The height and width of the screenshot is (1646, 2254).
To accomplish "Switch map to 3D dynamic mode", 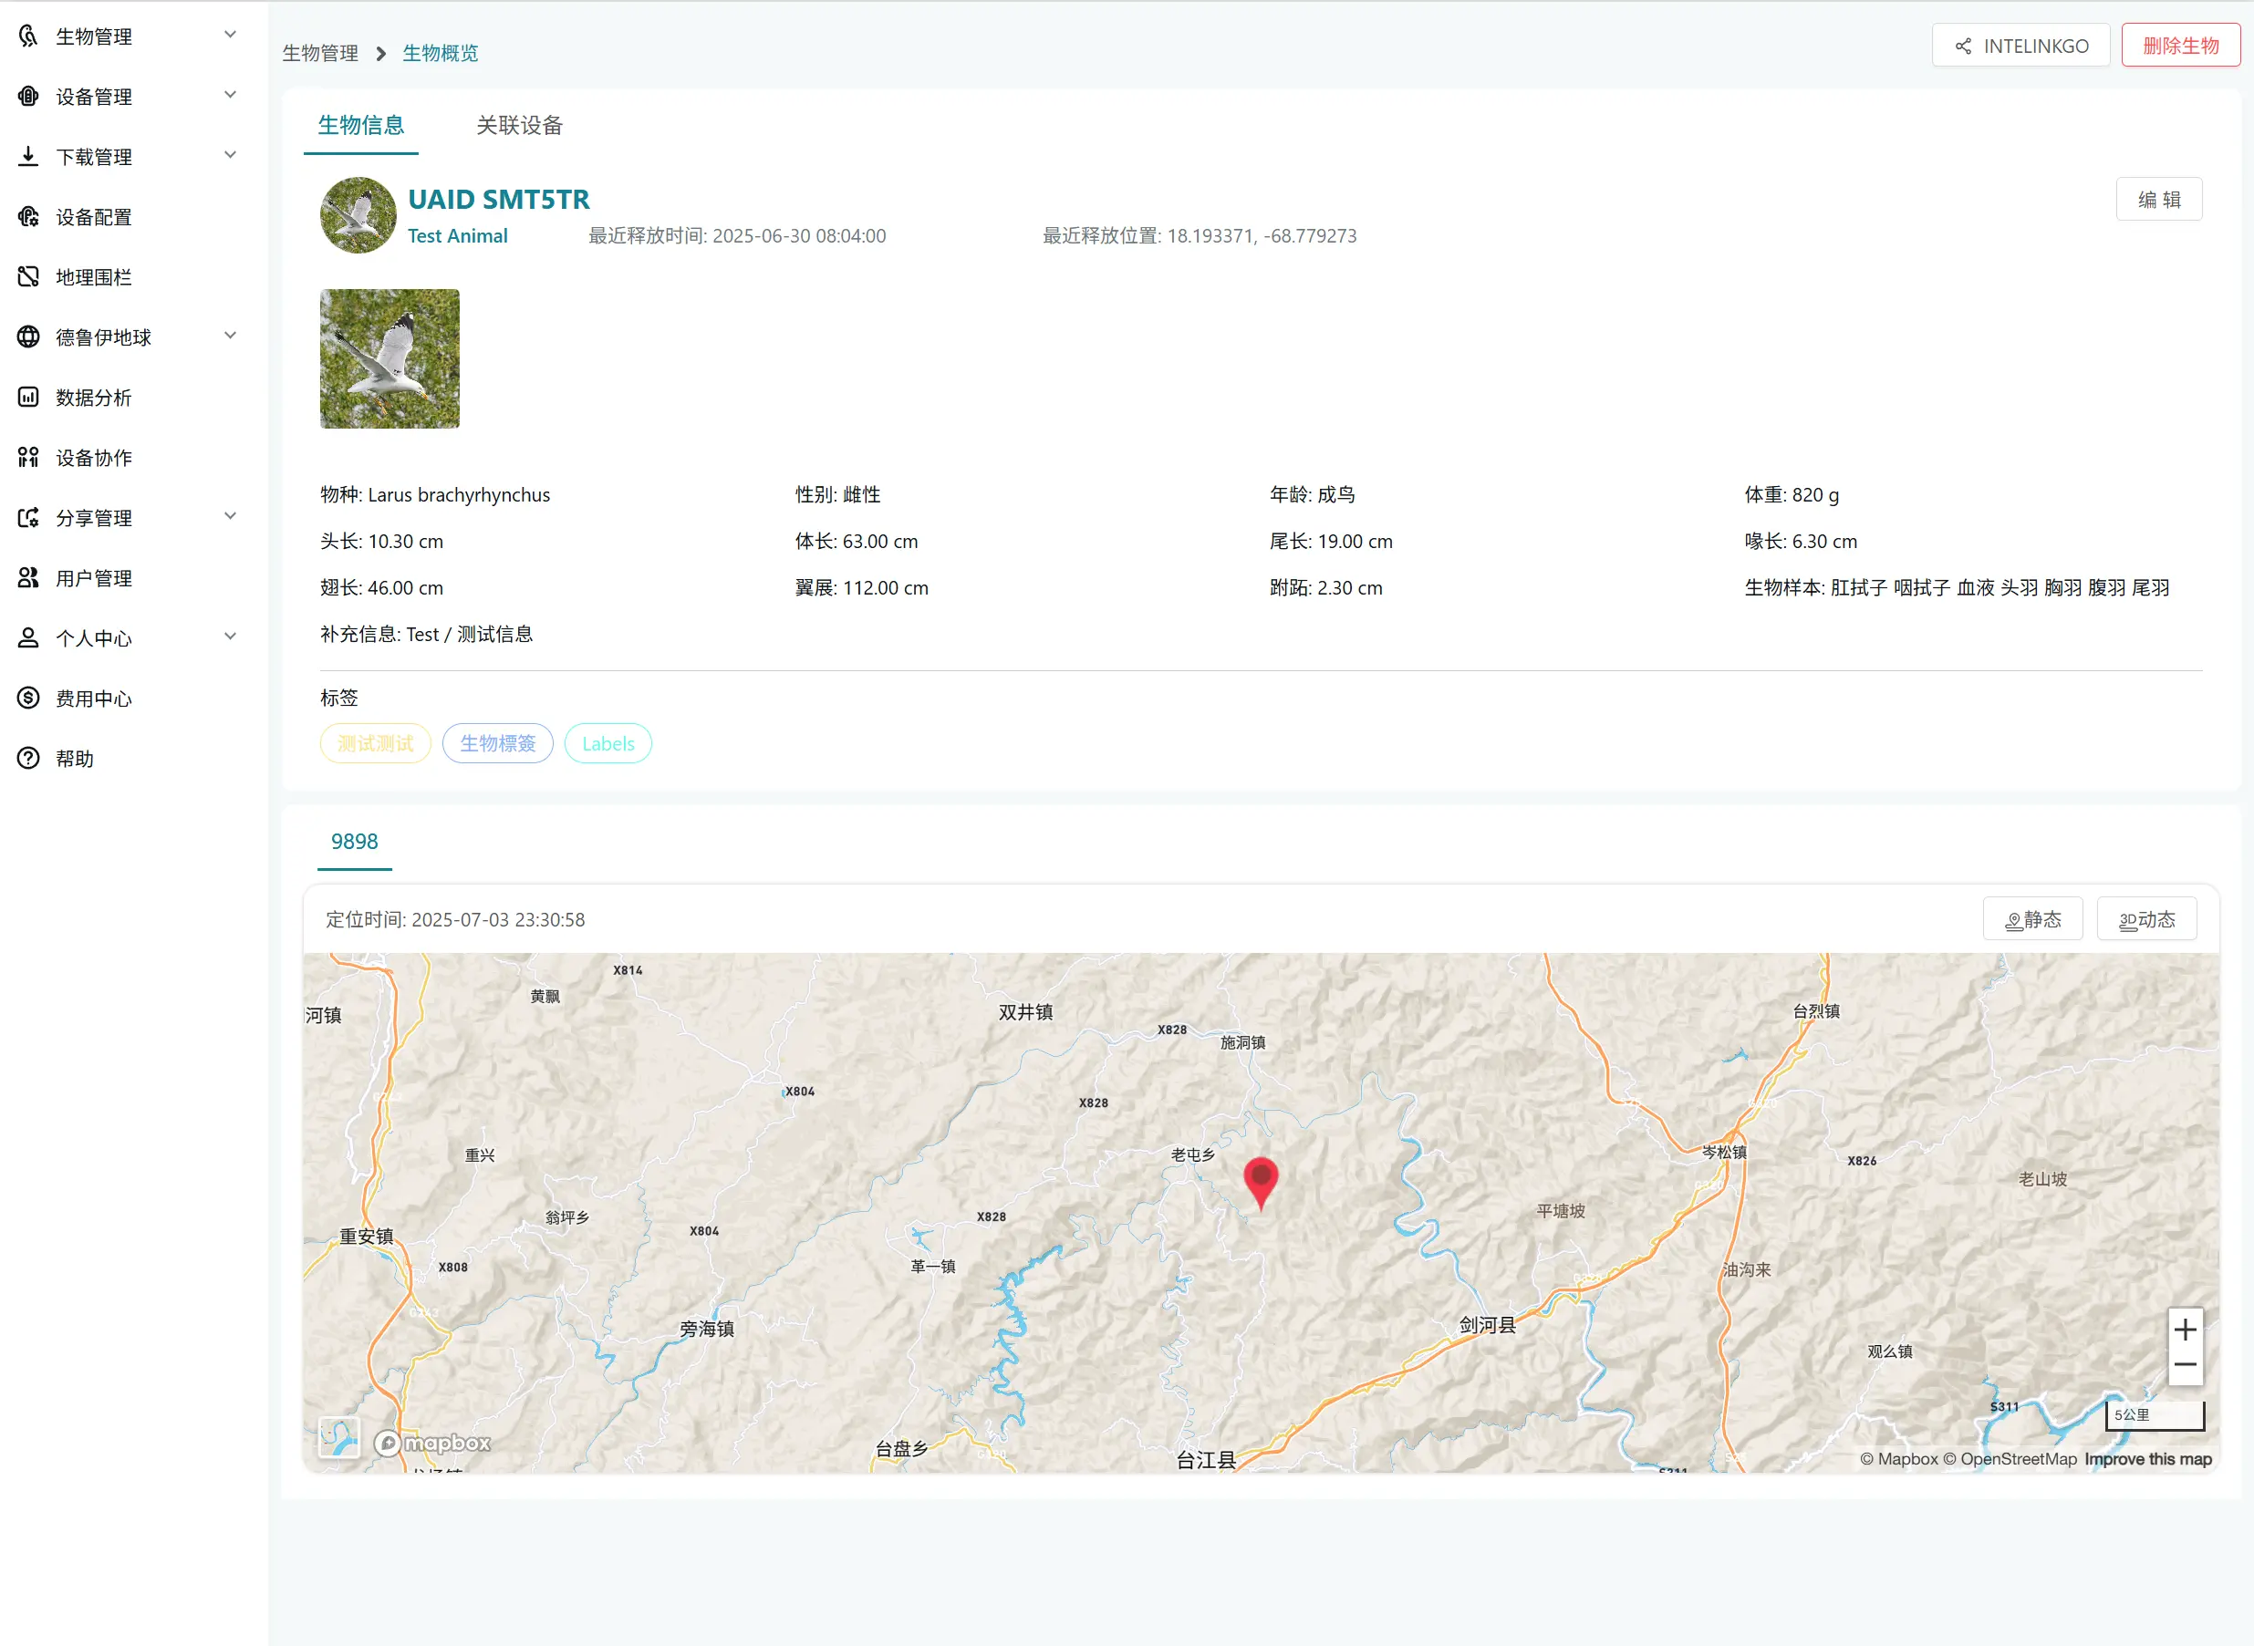I will 2146,919.
